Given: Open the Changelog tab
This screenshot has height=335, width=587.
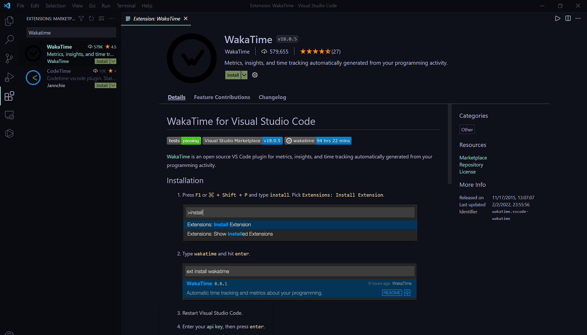Looking at the screenshot, I should (272, 97).
